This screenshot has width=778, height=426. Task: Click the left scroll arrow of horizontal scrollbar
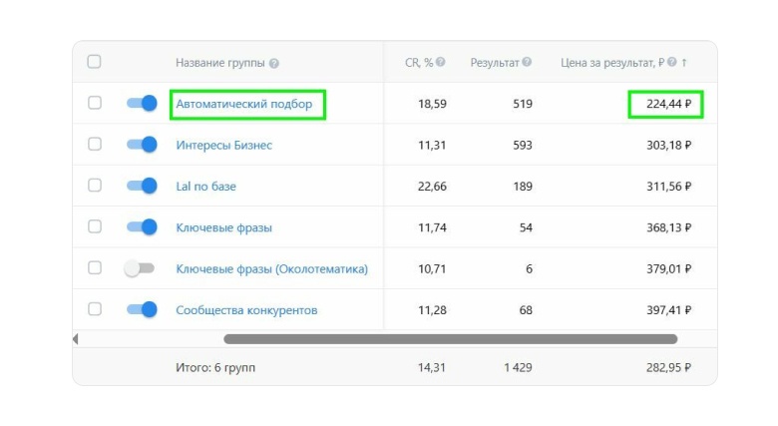pos(76,339)
